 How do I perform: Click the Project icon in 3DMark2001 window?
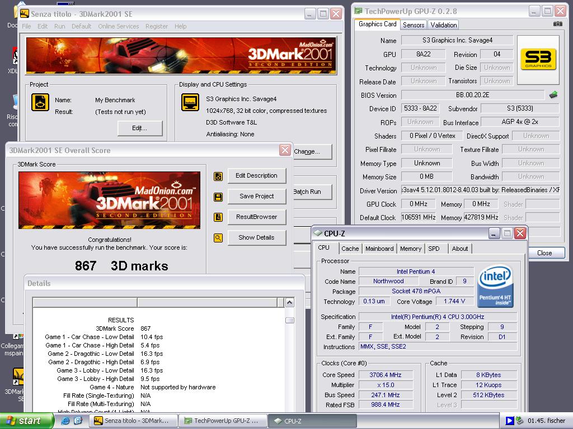pyautogui.click(x=40, y=102)
